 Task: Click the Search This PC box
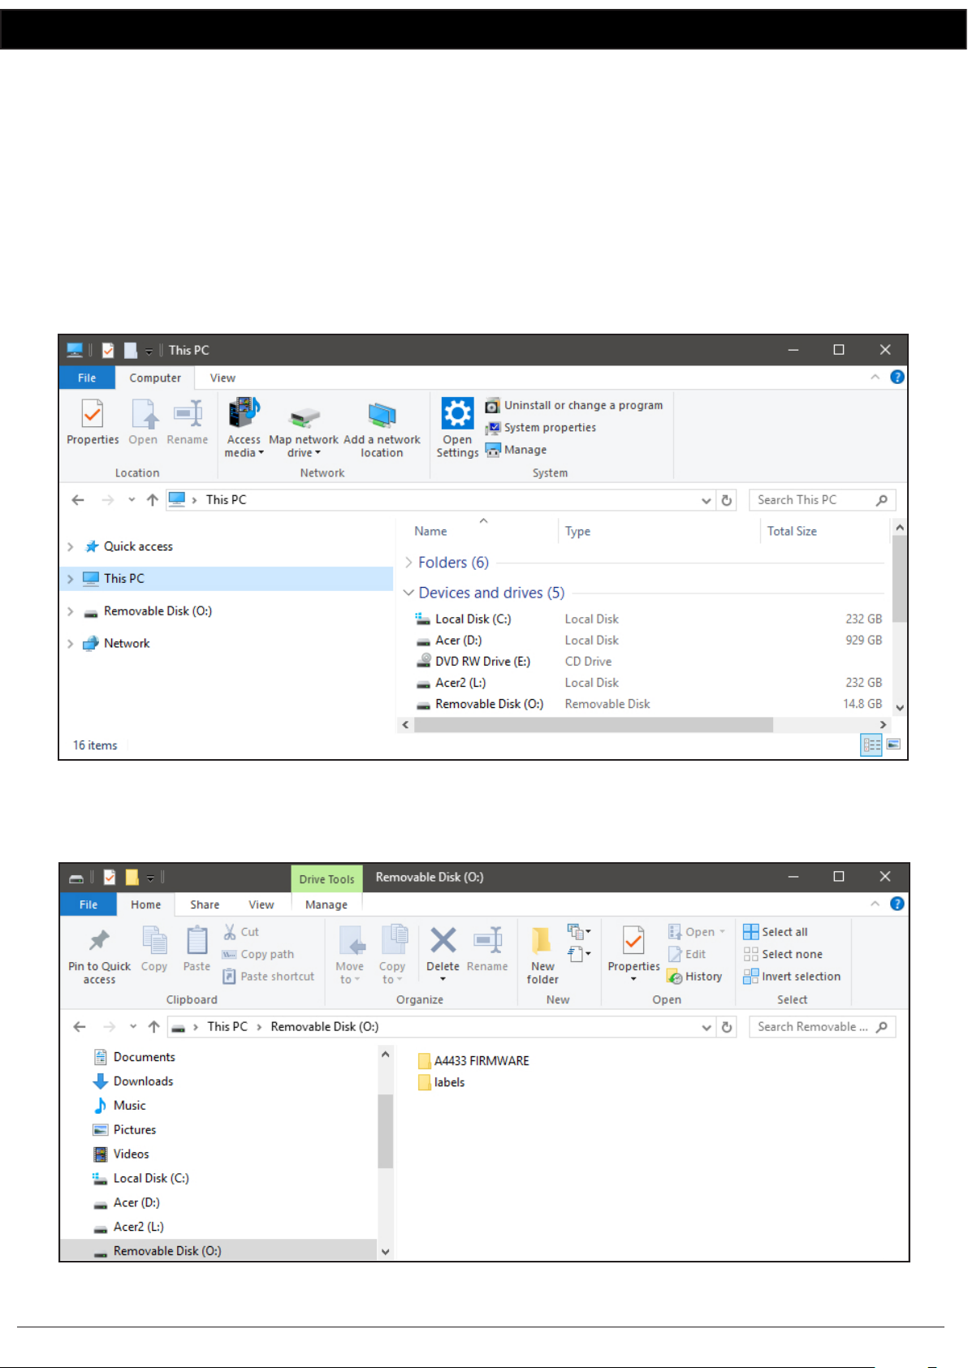pyautogui.click(x=822, y=500)
